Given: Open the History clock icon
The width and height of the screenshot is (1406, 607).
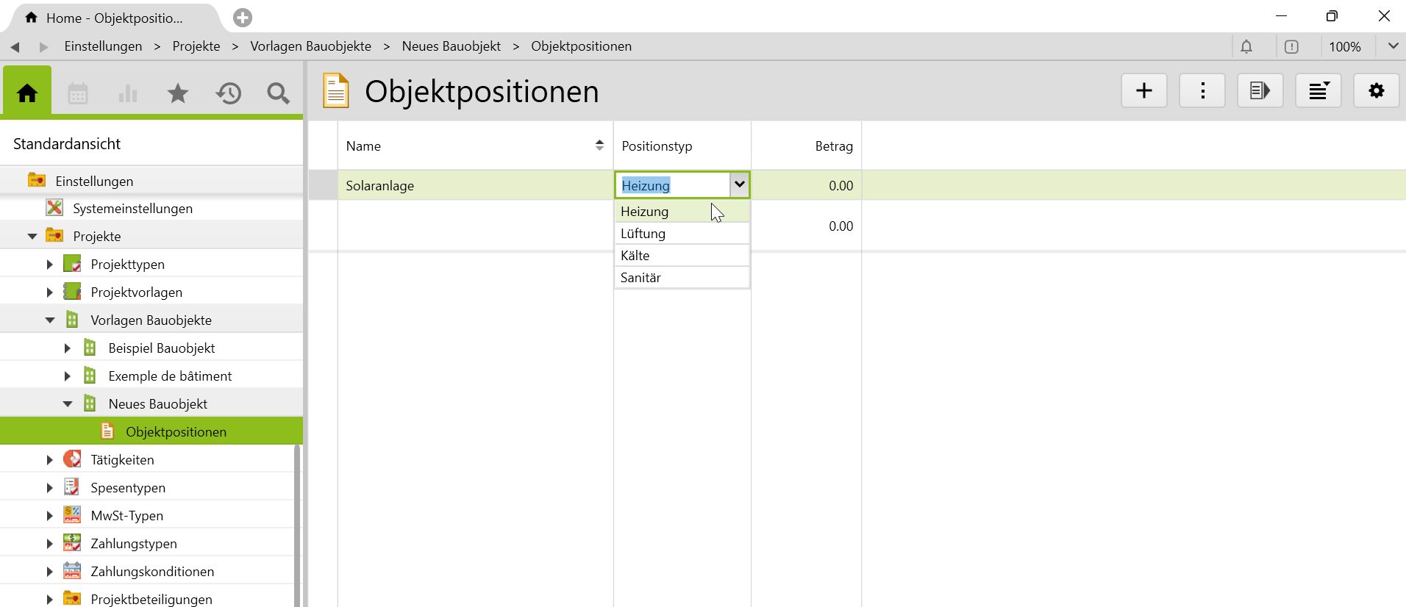Looking at the screenshot, I should point(228,93).
